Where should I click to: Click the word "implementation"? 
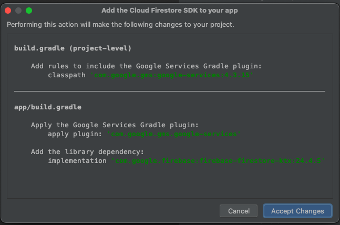77,161
